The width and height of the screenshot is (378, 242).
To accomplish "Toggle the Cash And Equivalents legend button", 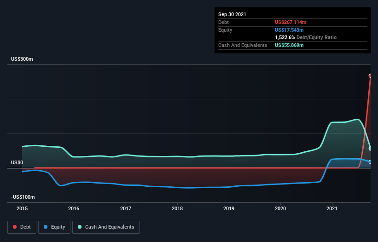I will 106,227.
